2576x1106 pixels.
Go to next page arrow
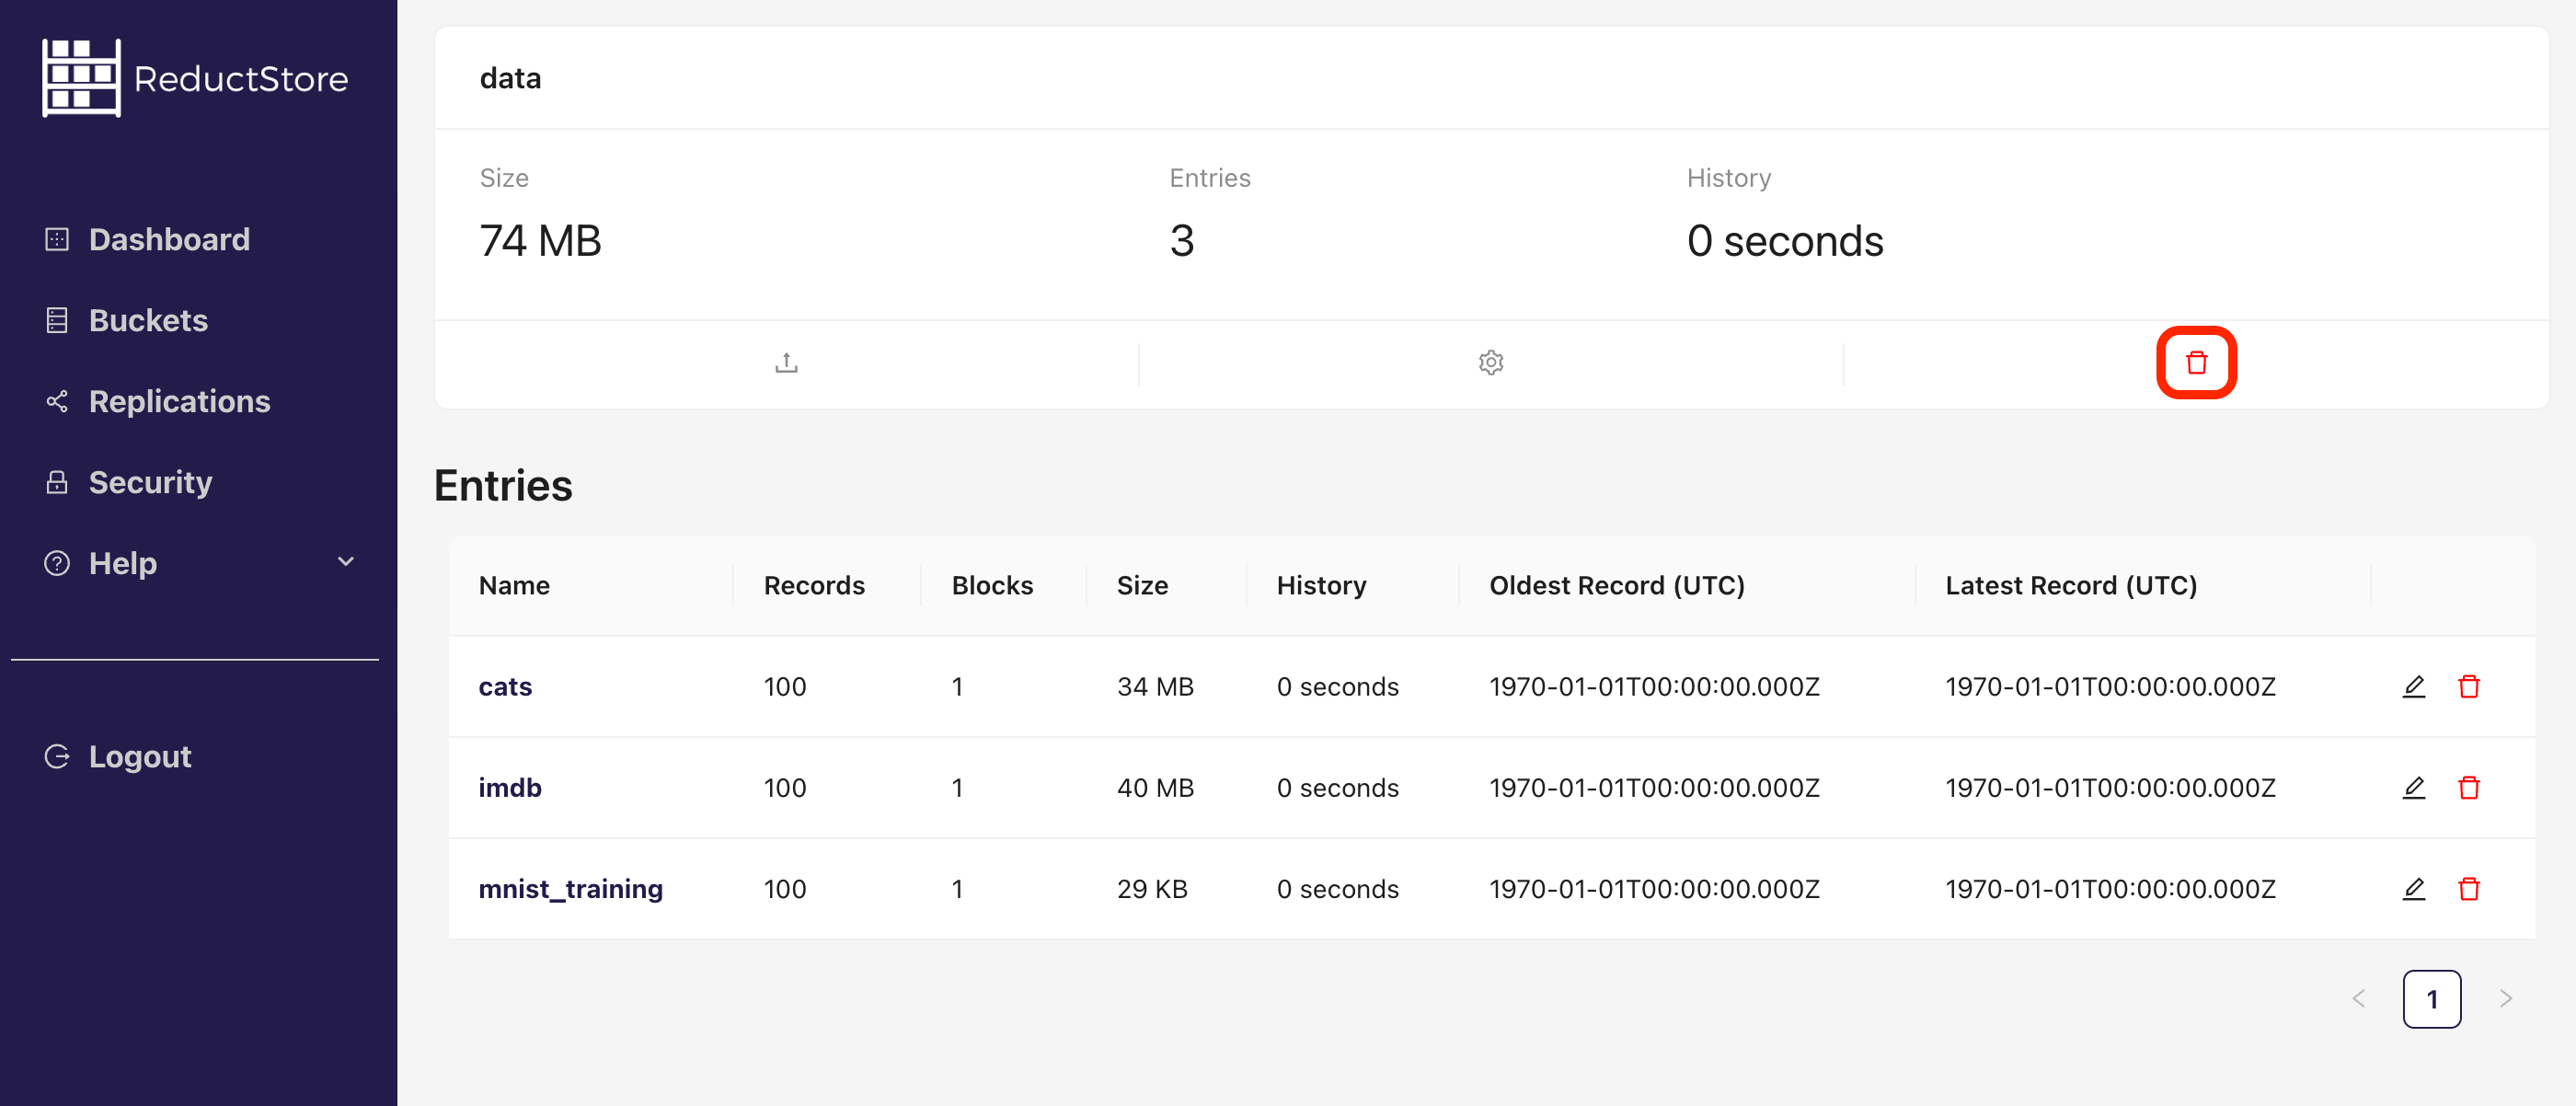click(x=2505, y=998)
